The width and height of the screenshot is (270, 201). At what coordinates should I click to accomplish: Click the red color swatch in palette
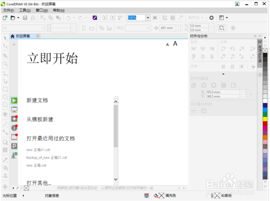coord(265,124)
